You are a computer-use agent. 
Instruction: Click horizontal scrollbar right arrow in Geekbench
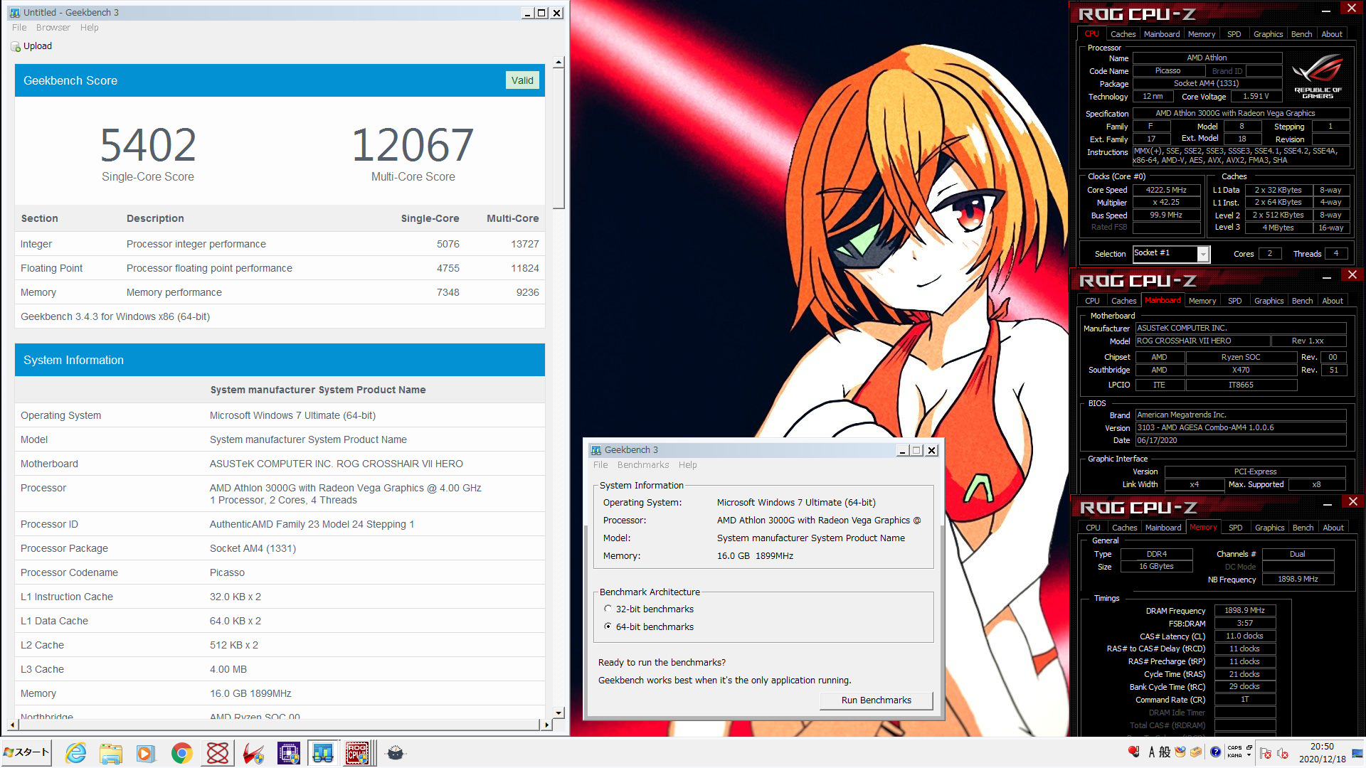[x=546, y=725]
